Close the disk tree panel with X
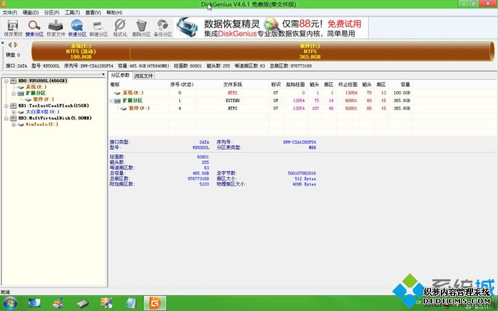The image size is (498, 311). click(x=103, y=74)
